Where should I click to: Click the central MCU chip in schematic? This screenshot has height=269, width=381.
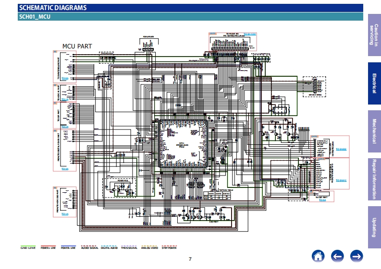[182, 145]
